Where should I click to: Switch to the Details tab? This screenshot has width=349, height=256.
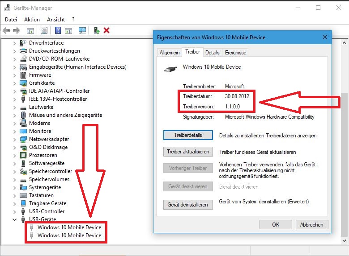point(213,53)
